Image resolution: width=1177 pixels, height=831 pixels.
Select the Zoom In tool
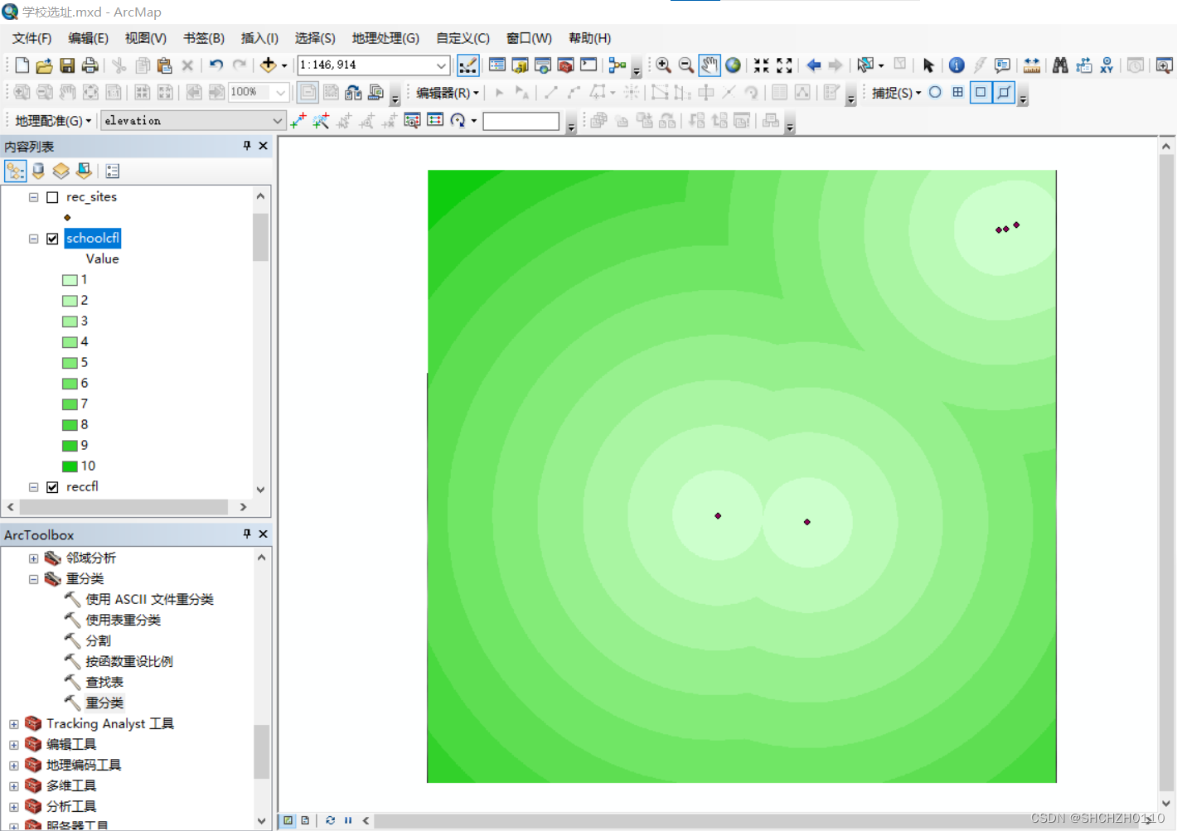point(663,65)
